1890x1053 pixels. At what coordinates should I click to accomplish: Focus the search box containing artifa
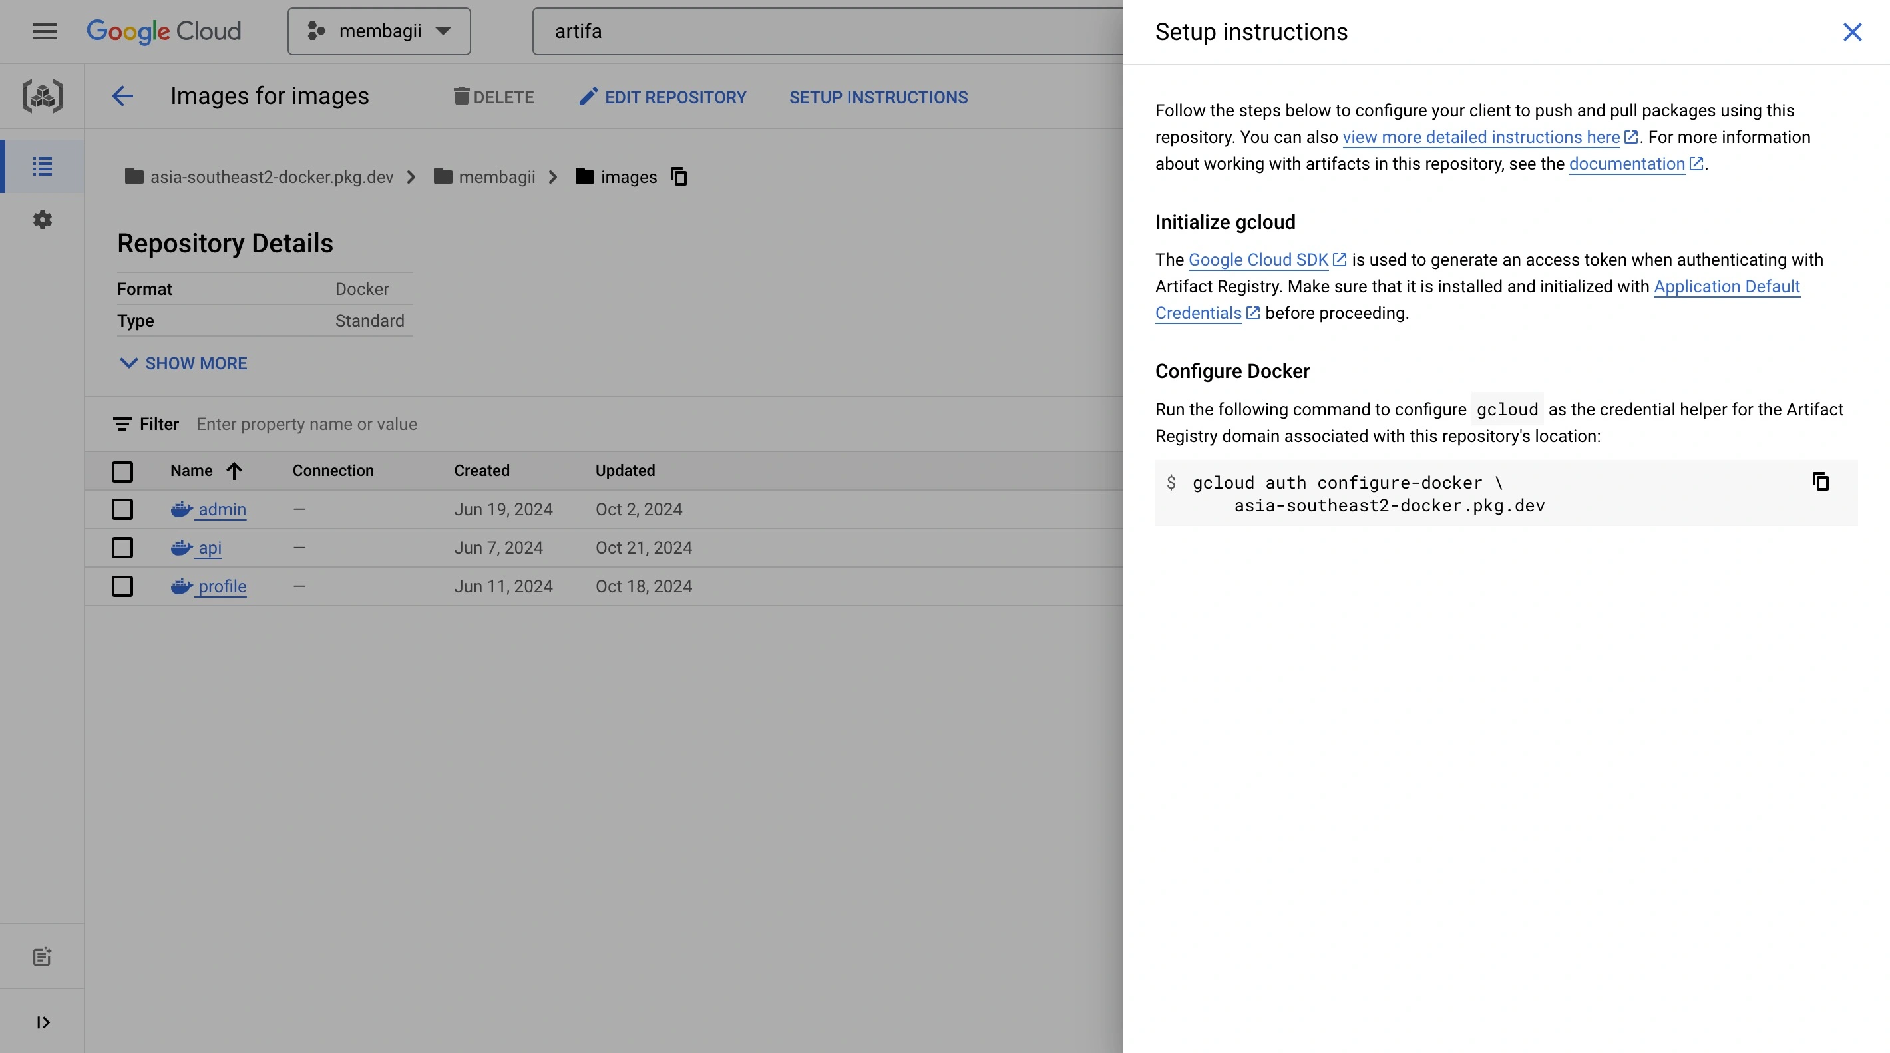(828, 31)
